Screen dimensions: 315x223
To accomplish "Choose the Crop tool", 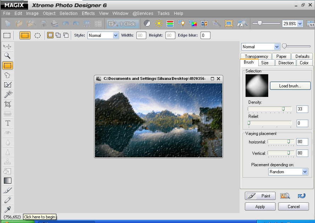I will pyautogui.click(x=7, y=104).
